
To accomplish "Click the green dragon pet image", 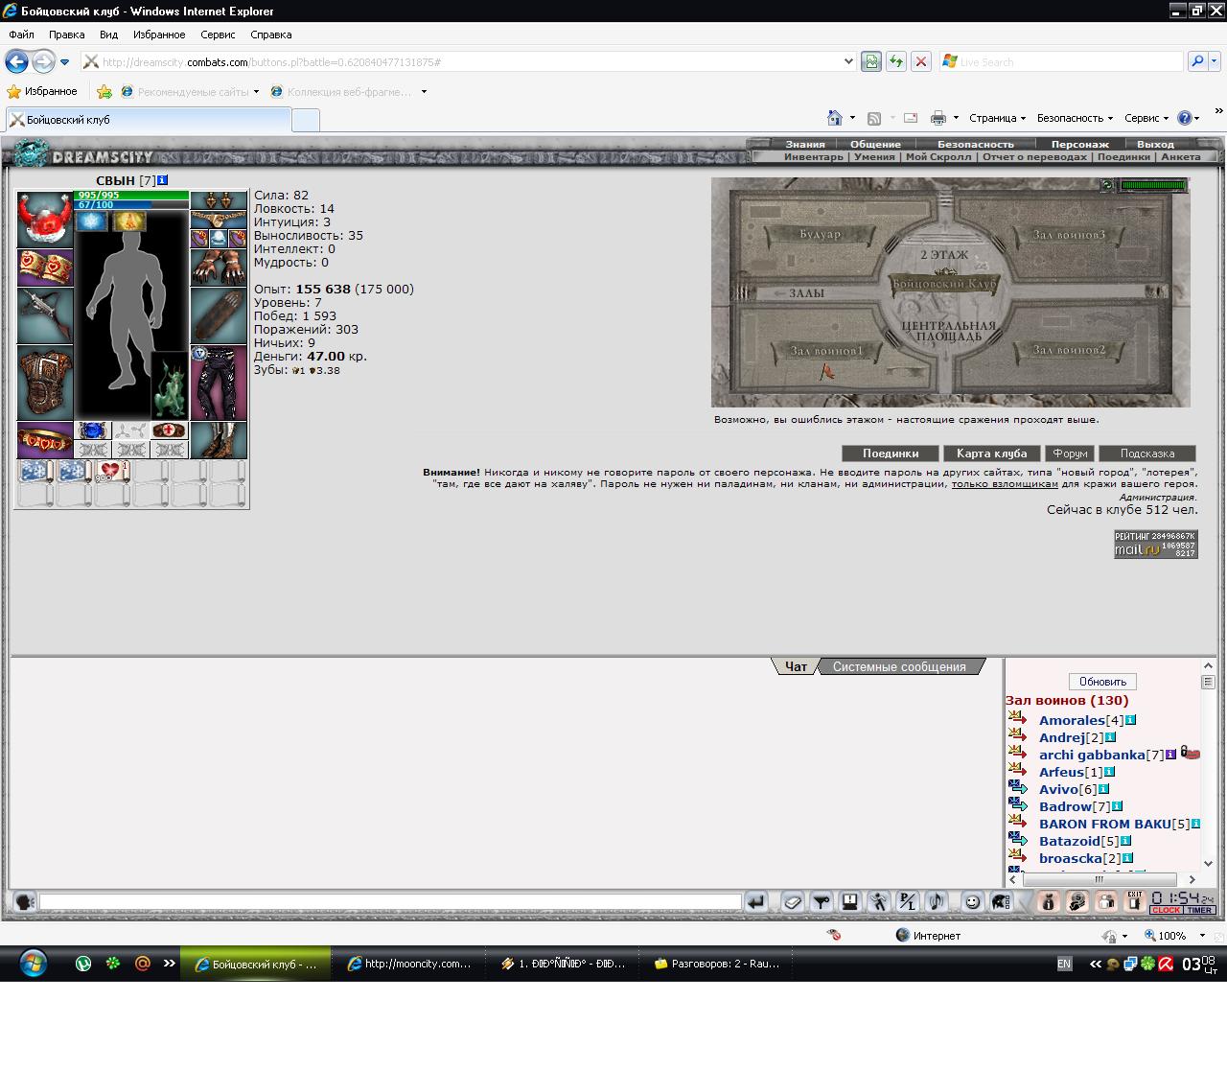I will 170,384.
